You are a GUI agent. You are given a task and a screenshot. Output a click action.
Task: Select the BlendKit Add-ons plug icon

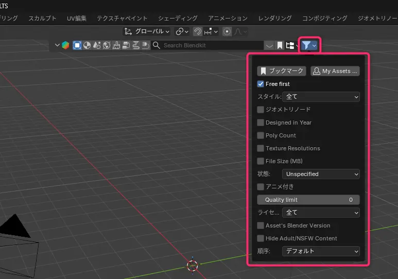(x=146, y=45)
